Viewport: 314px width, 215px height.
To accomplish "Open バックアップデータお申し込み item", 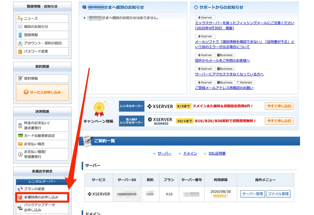I will pos(42,207).
